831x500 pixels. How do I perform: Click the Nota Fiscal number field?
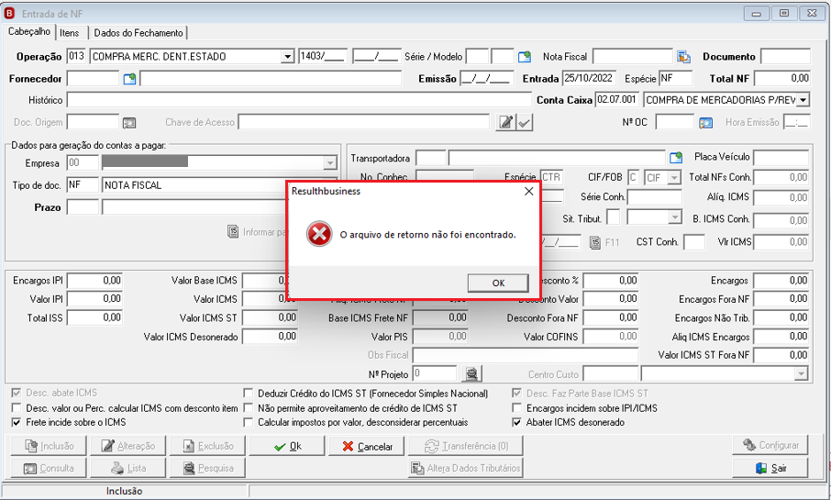633,56
